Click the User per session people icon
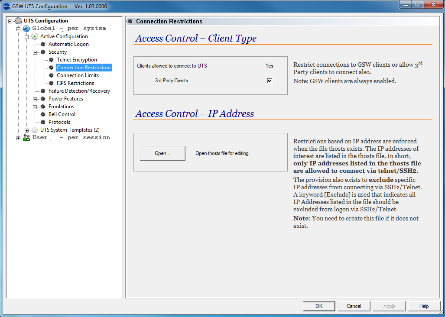The width and height of the screenshot is (445, 317). pyautogui.click(x=26, y=138)
